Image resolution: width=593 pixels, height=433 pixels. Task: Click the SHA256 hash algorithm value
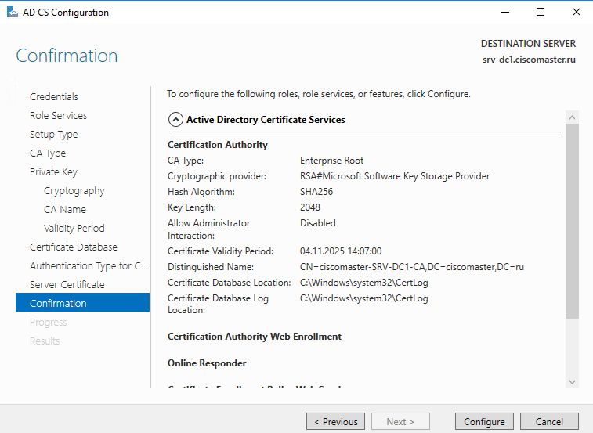[x=316, y=192]
